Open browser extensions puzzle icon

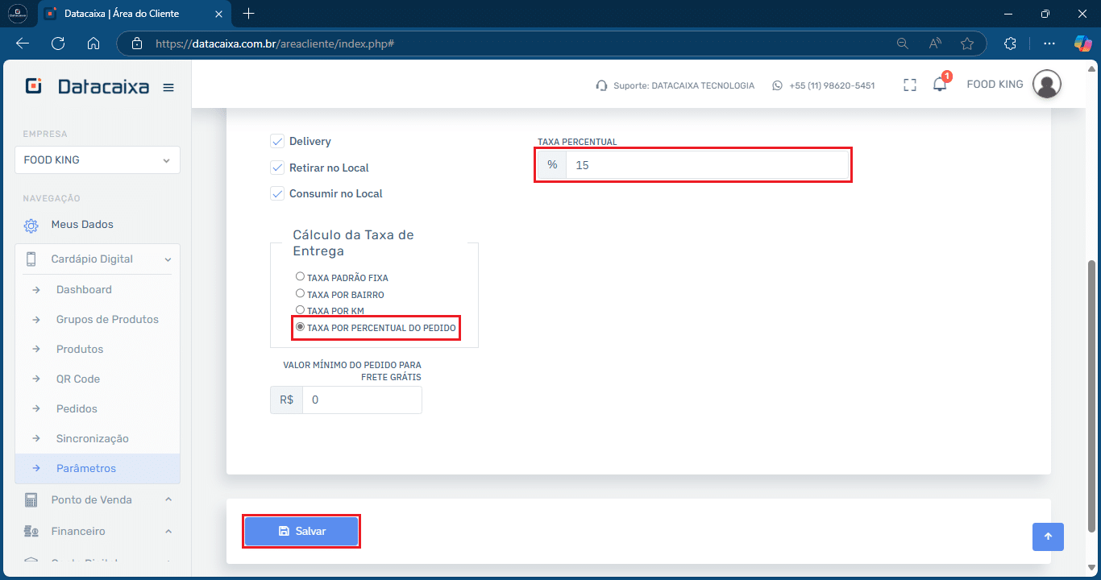(x=1010, y=43)
